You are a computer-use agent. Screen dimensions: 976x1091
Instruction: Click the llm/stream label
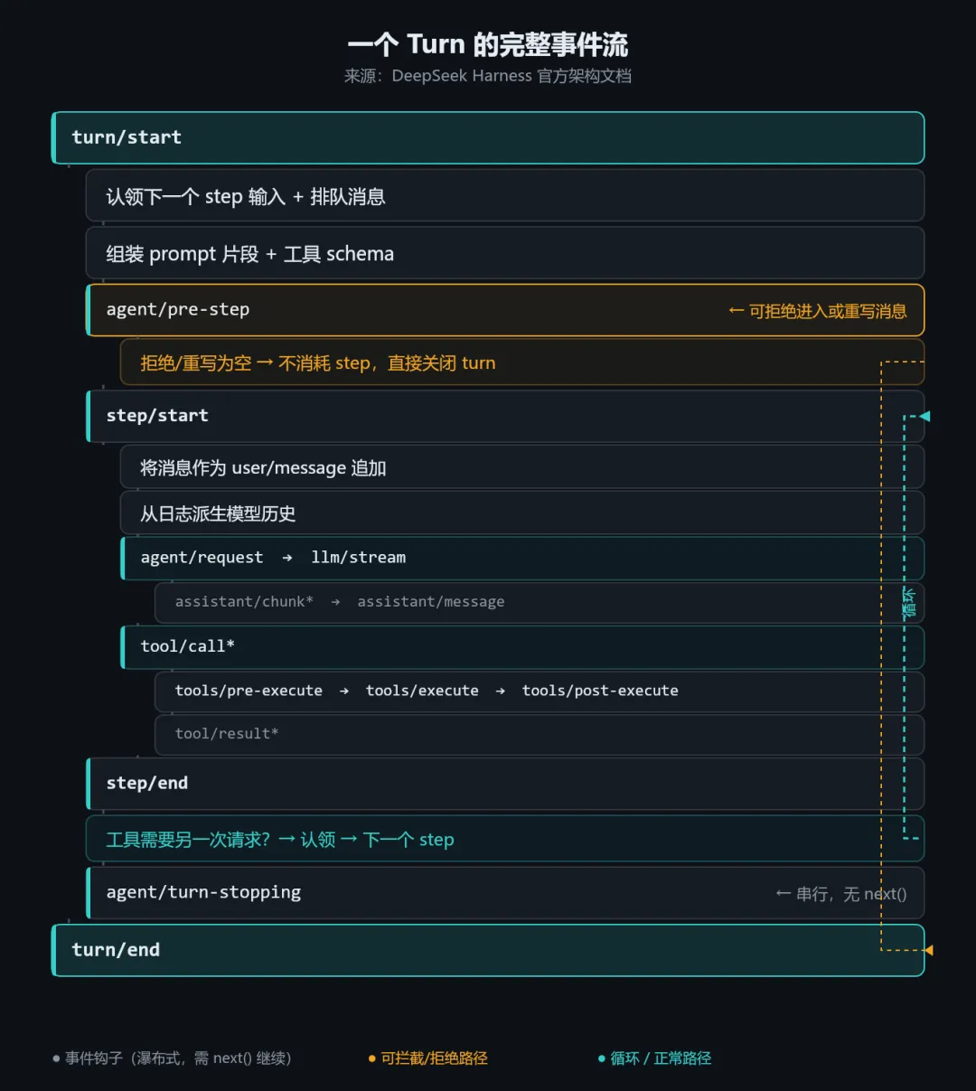[359, 558]
